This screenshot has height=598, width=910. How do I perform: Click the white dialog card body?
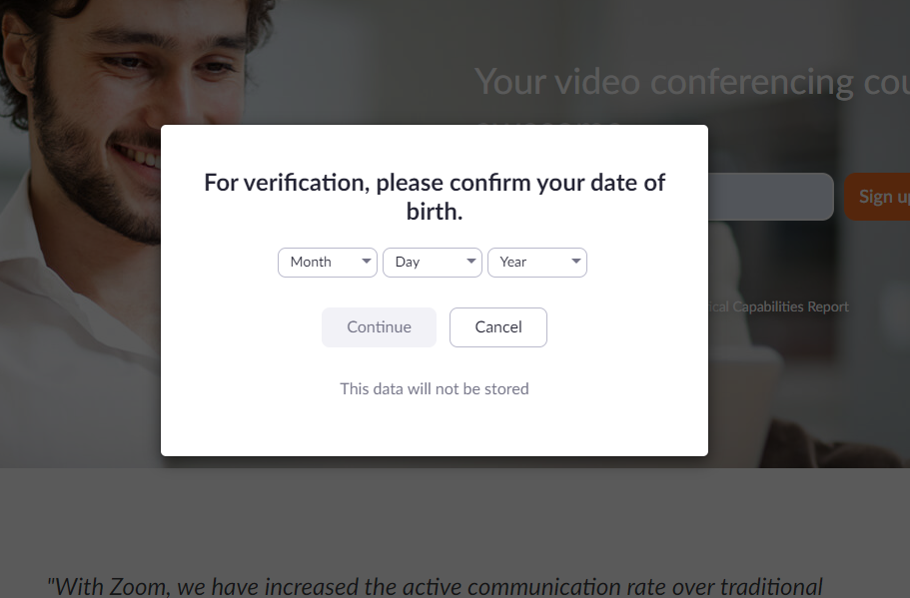435,429
